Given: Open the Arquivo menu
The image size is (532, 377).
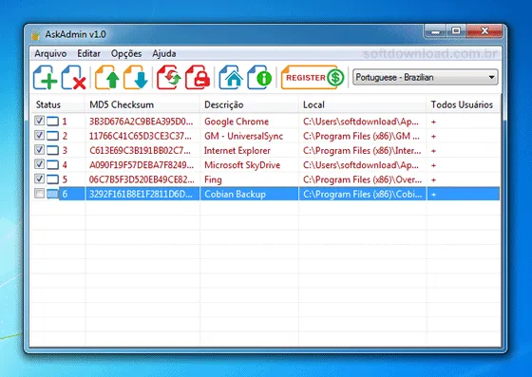Looking at the screenshot, I should pos(50,53).
